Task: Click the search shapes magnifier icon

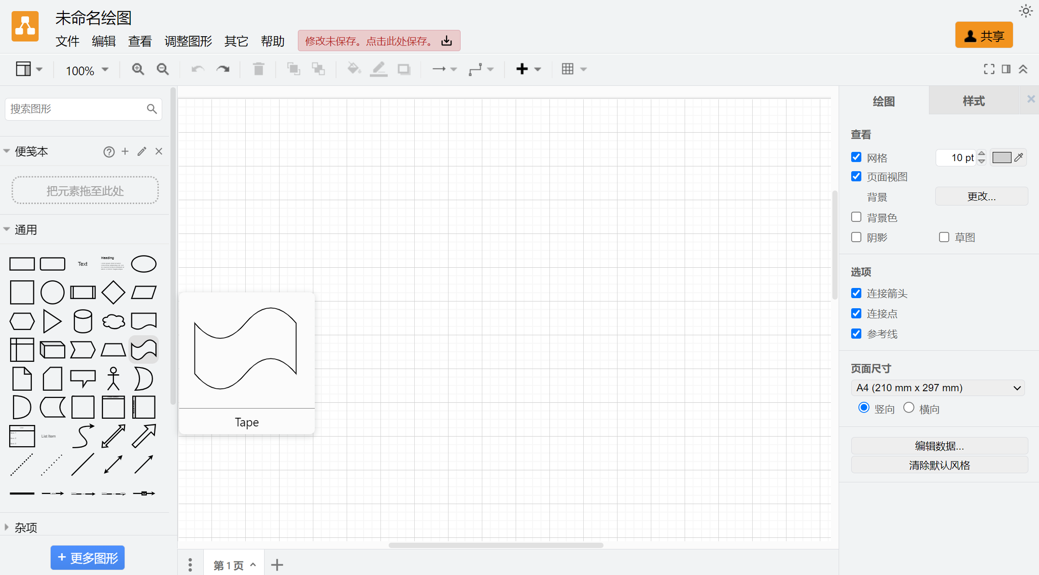Action: [x=152, y=109]
